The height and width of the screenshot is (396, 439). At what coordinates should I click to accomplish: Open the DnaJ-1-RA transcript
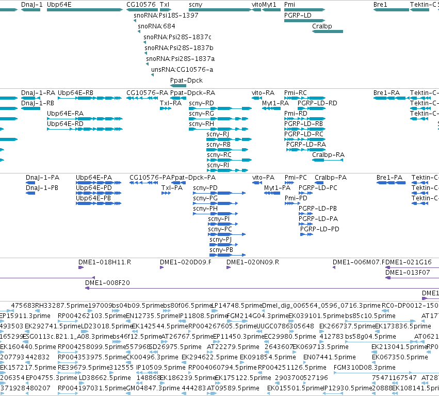click(x=31, y=98)
